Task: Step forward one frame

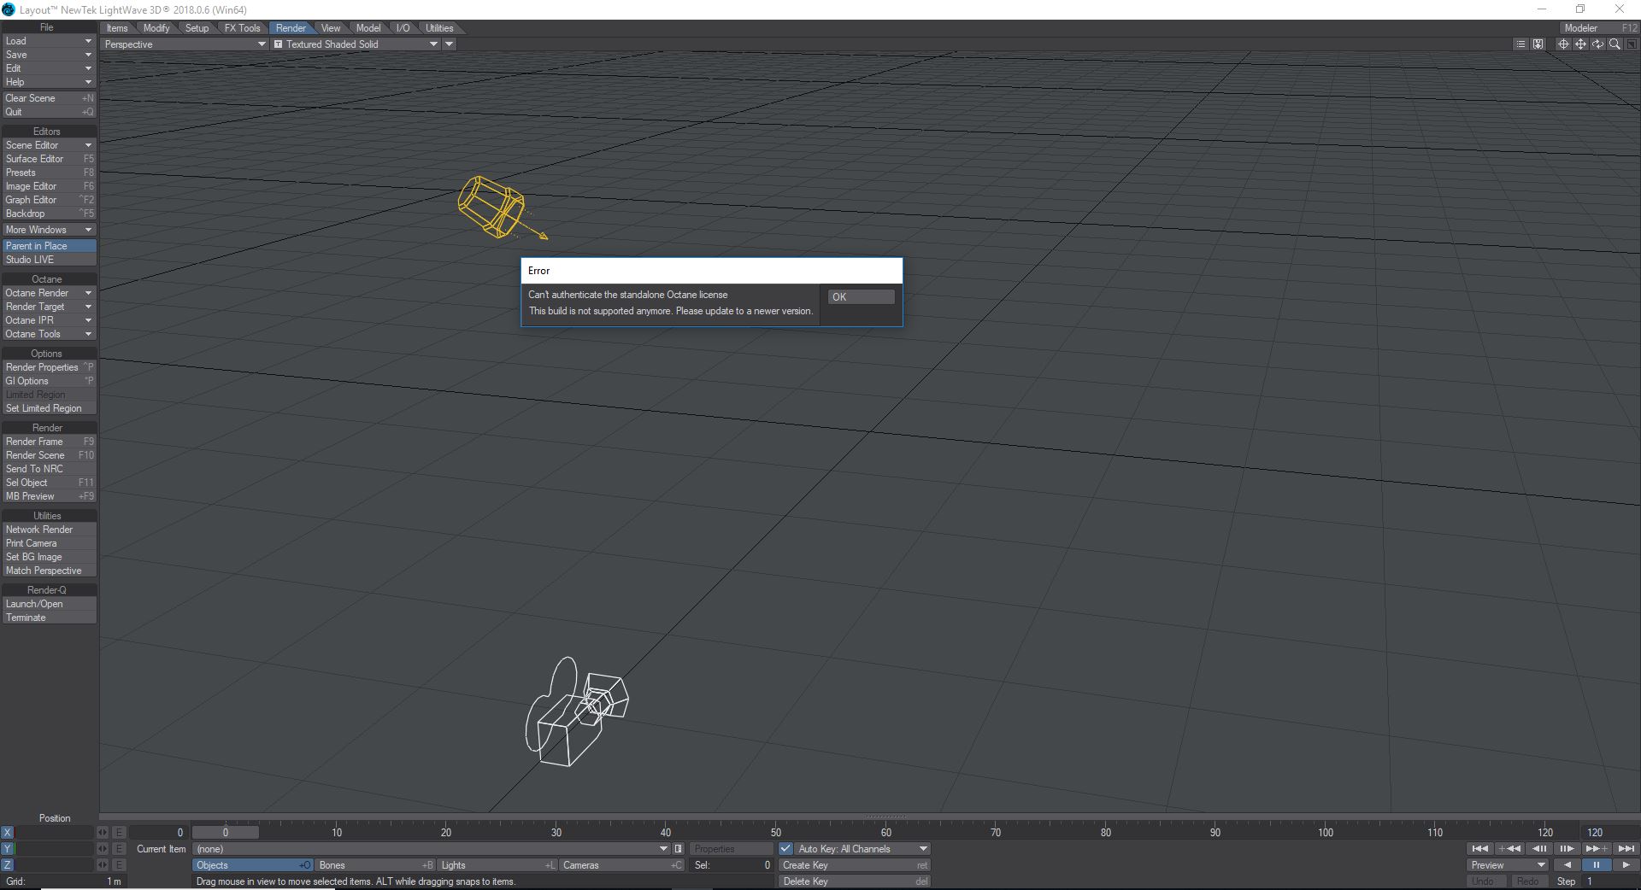Action: click(1567, 849)
